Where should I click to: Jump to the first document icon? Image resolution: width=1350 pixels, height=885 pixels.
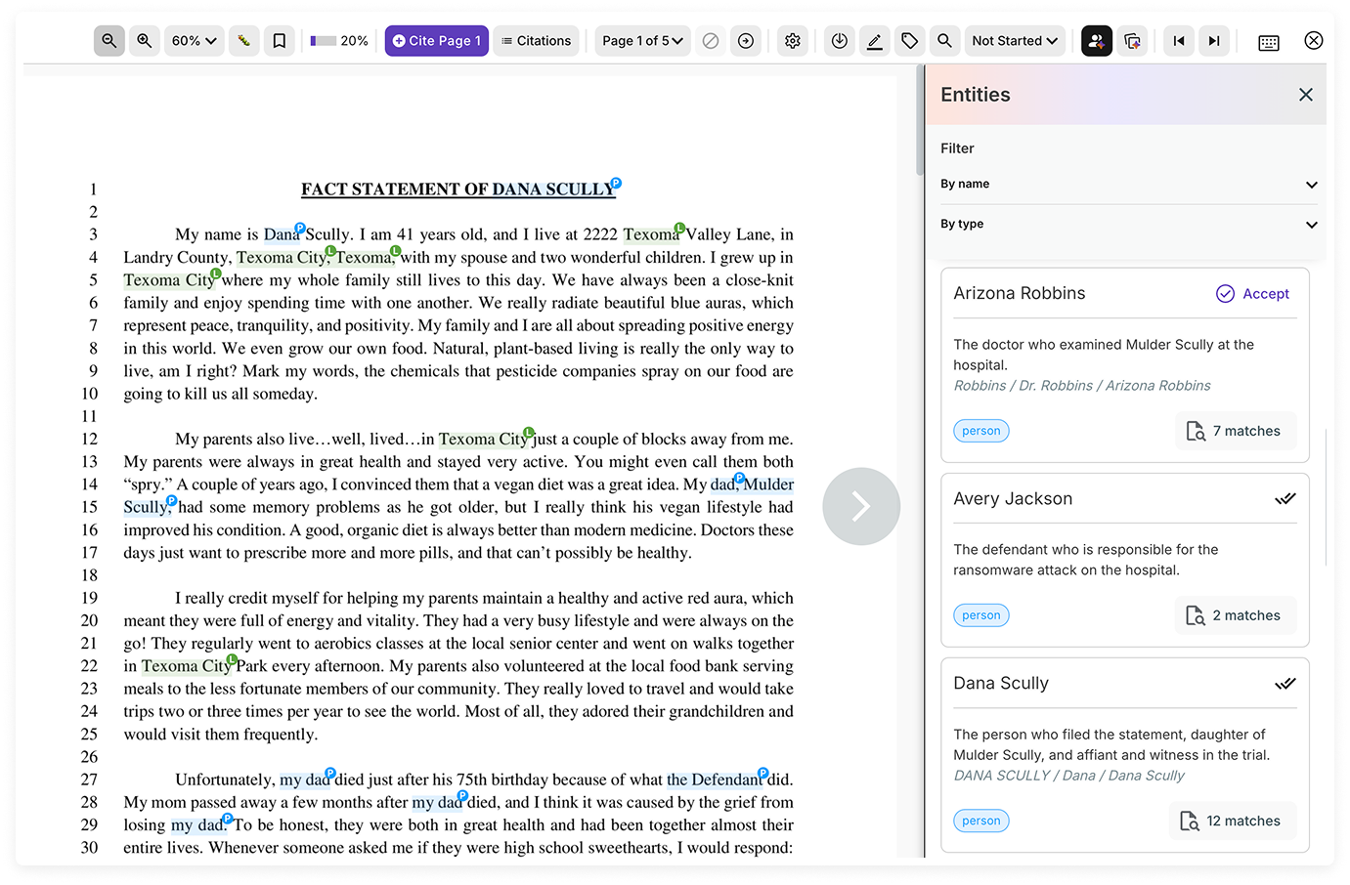pyautogui.click(x=1179, y=41)
